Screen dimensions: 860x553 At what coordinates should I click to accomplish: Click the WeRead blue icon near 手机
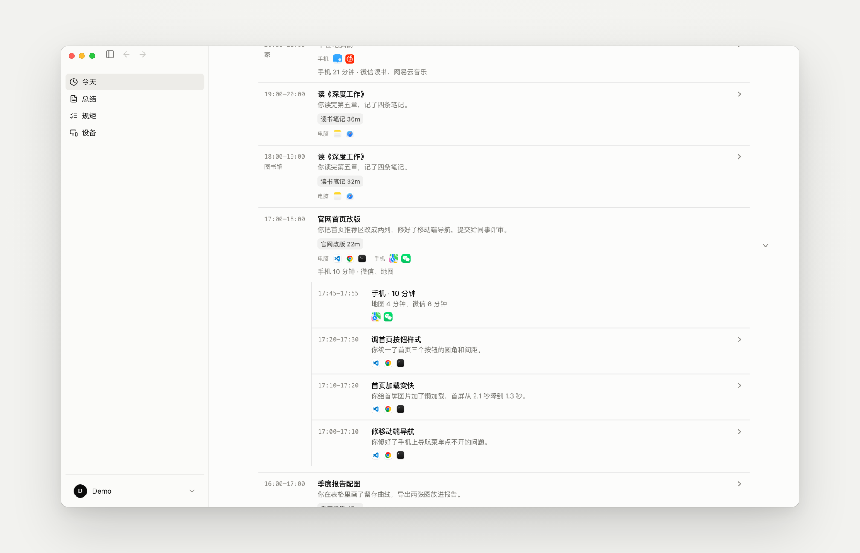pyautogui.click(x=337, y=59)
